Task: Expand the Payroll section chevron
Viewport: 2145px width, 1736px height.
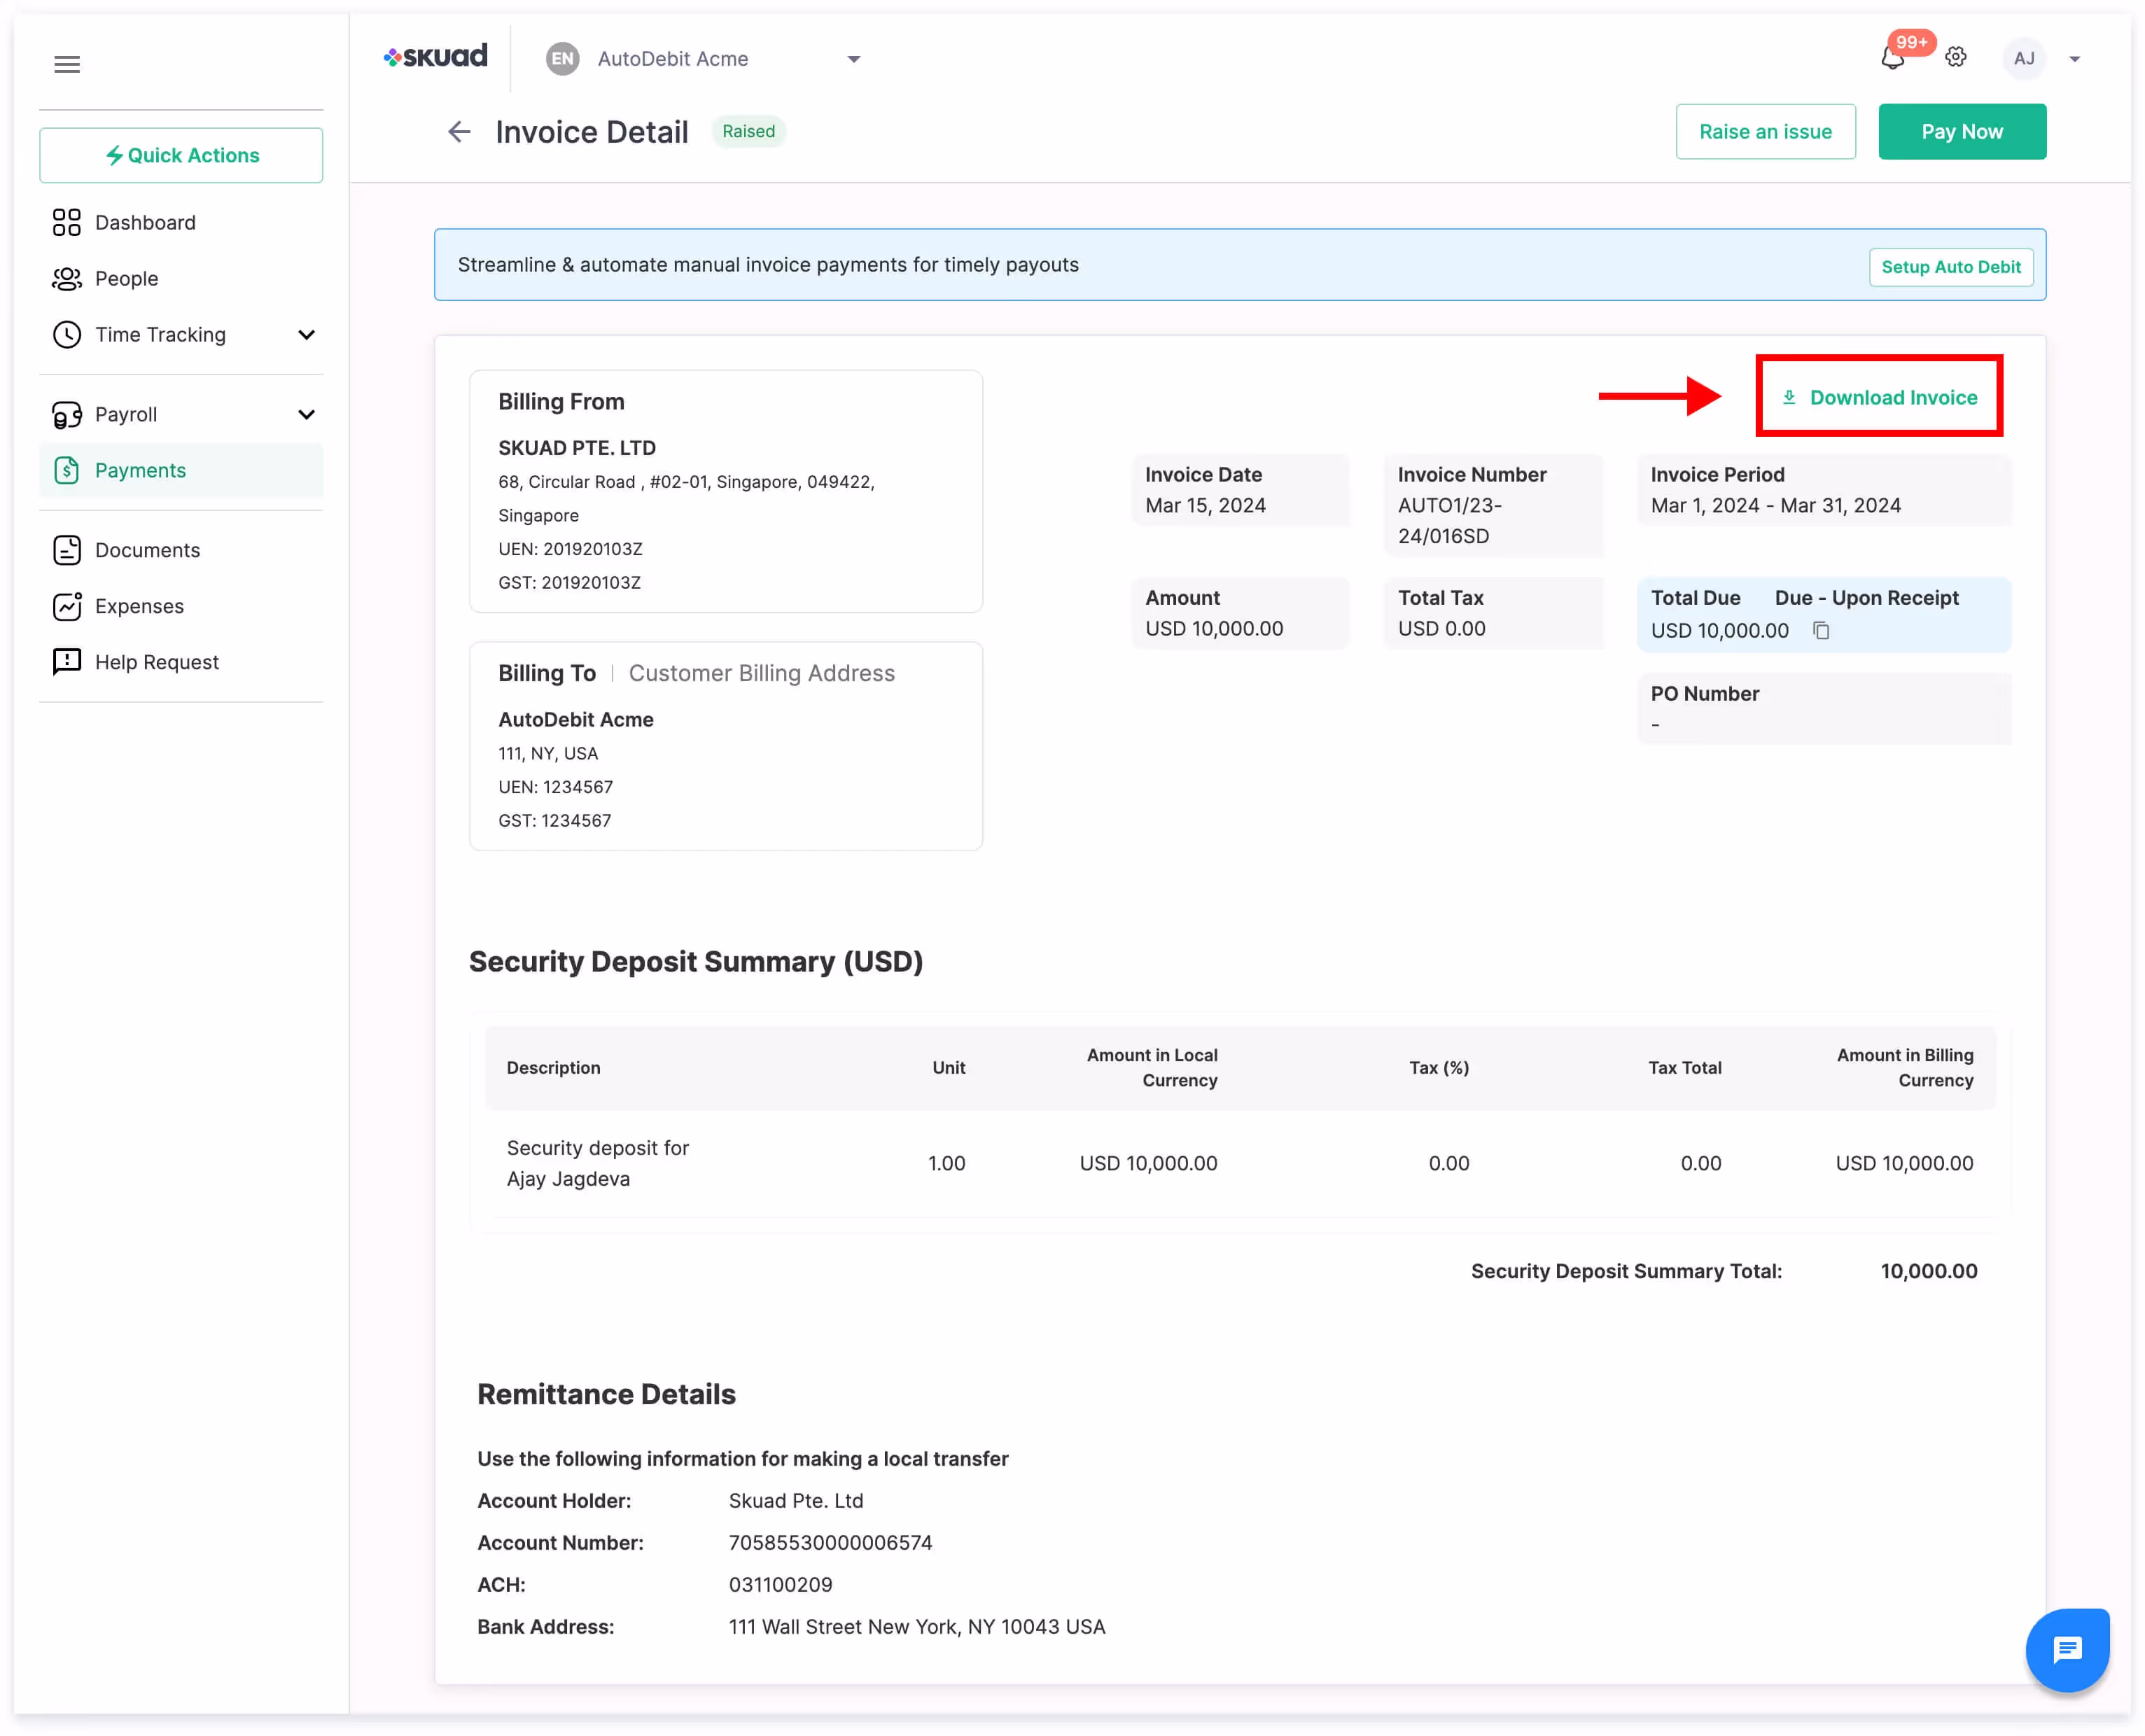Action: 306,415
